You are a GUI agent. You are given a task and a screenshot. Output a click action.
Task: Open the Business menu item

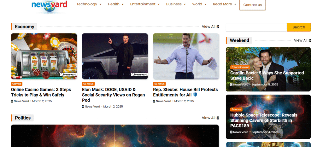(x=174, y=4)
